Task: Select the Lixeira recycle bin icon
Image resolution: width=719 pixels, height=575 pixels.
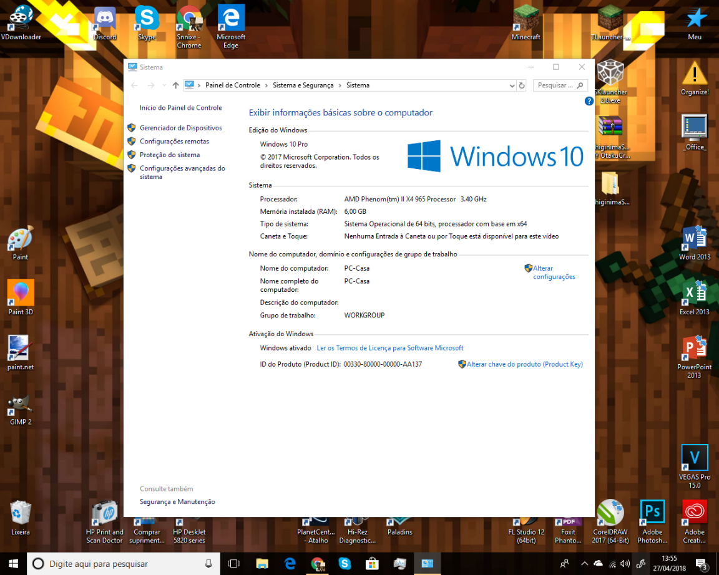Action: (x=21, y=516)
